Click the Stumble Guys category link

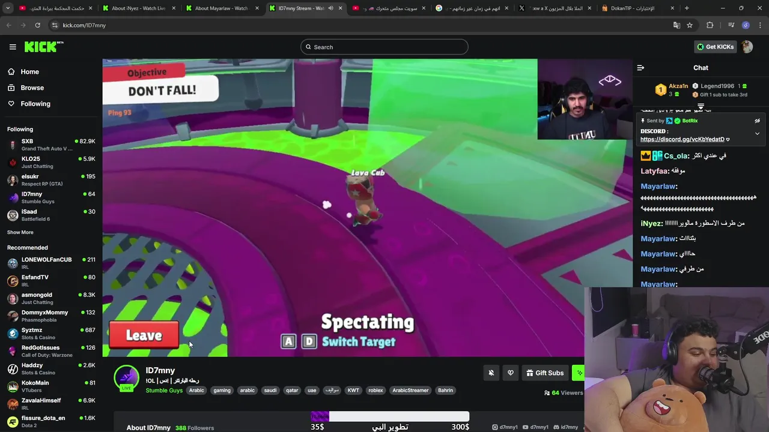(x=164, y=391)
